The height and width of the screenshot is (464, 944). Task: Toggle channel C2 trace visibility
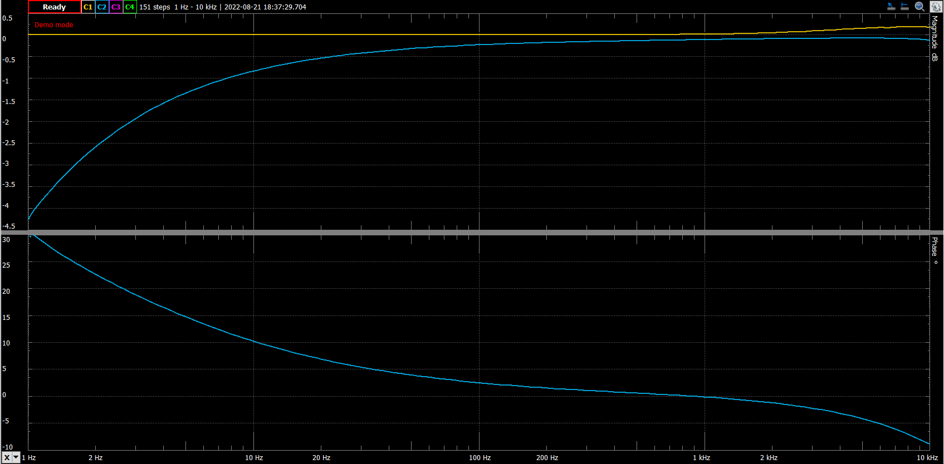click(x=102, y=7)
